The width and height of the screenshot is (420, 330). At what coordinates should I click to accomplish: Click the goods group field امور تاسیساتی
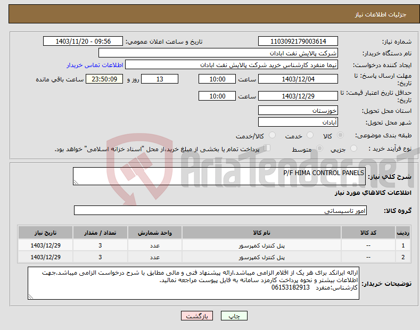(x=220, y=211)
